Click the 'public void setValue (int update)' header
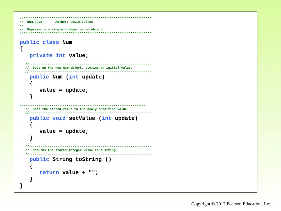This screenshot has width=281, height=211. pos(83,118)
